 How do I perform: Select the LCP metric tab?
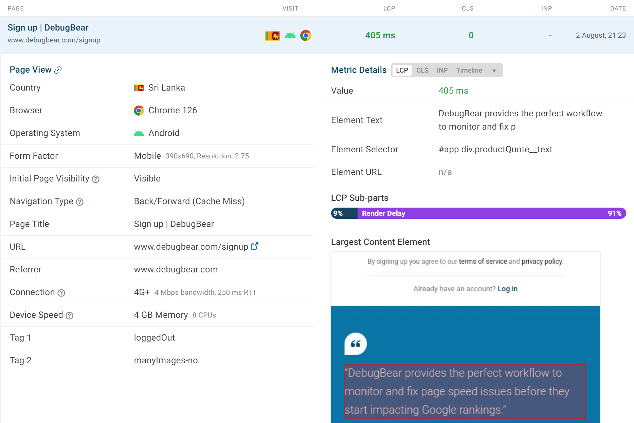(402, 70)
